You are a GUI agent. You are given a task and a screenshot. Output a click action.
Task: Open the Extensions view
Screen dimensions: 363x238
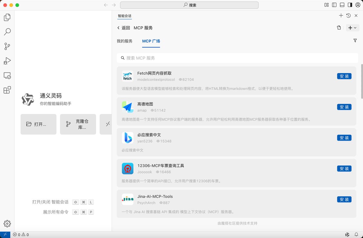7,90
